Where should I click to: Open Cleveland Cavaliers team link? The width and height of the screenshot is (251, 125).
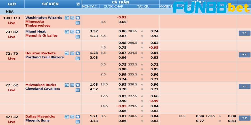(43, 89)
